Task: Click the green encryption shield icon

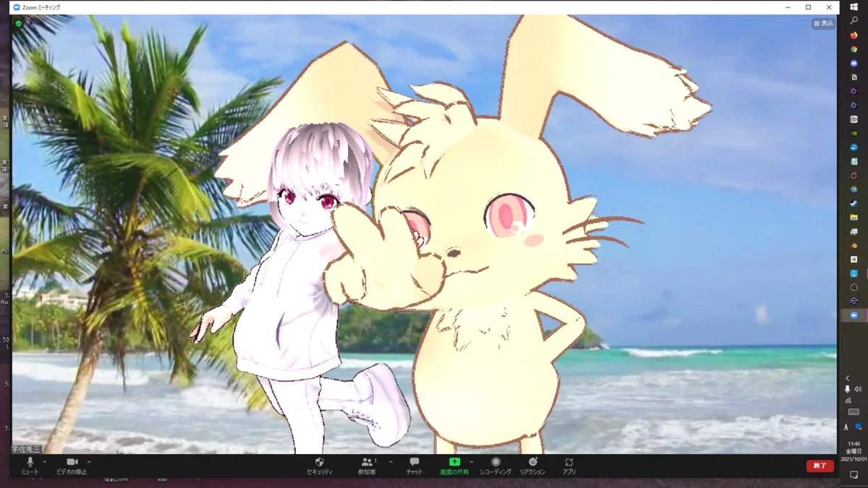Action: tap(19, 23)
